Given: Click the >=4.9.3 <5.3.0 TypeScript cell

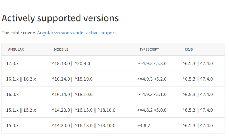Looking at the screenshot, I should coord(152,63).
